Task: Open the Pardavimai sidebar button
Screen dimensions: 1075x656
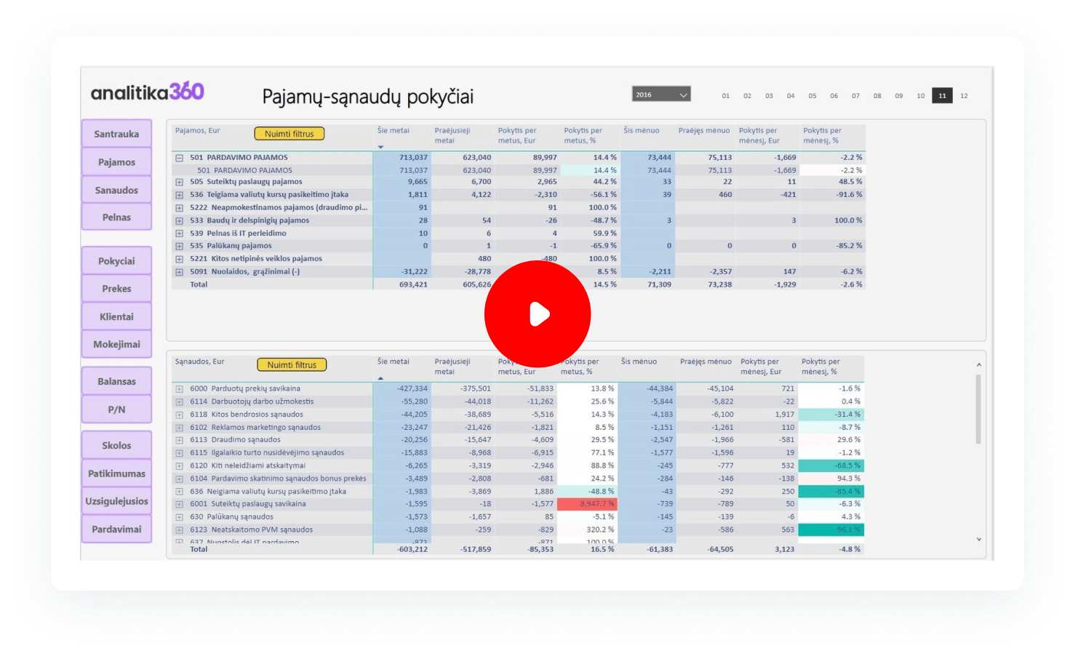Action: pyautogui.click(x=116, y=529)
